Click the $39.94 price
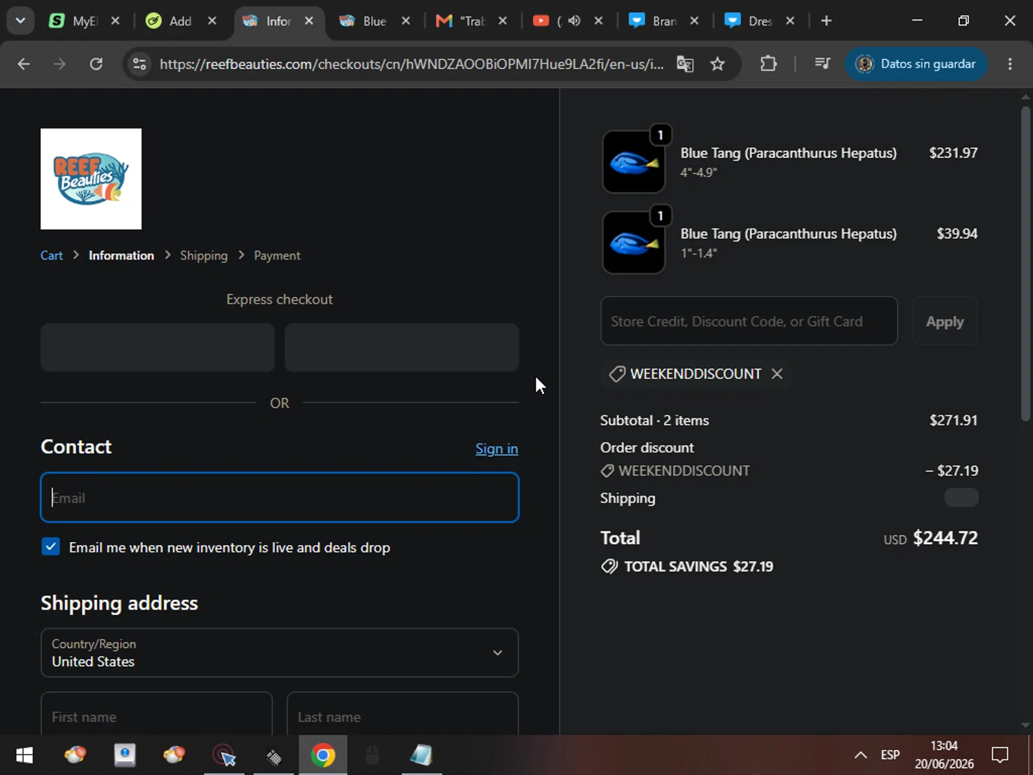Screen dimensions: 1033x775 (x=957, y=234)
